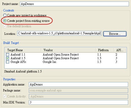Screen dimensions: 131x108
Task: Sort by API column header
Action: click(120, 50)
